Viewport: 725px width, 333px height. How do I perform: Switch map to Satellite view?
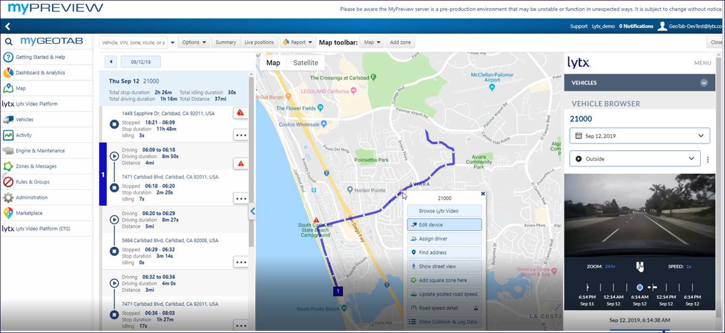pos(306,63)
